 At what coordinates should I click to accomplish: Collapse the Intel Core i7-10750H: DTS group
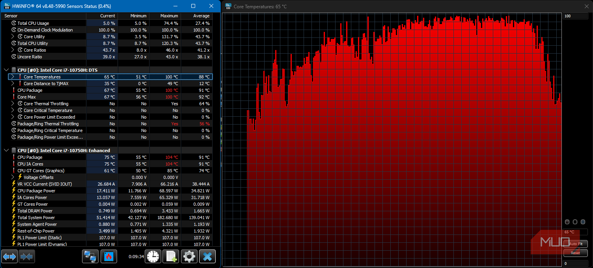6,70
